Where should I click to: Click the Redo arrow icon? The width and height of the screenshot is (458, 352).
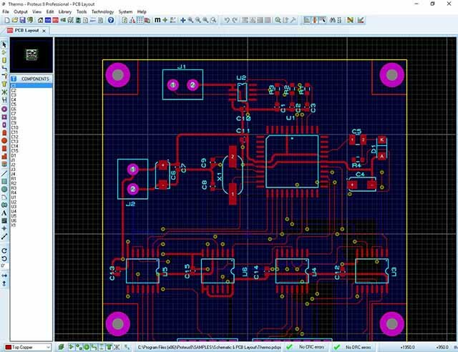click(235, 20)
